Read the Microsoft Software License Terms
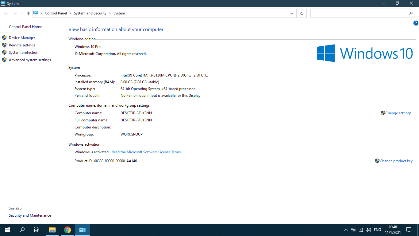 coord(146,152)
